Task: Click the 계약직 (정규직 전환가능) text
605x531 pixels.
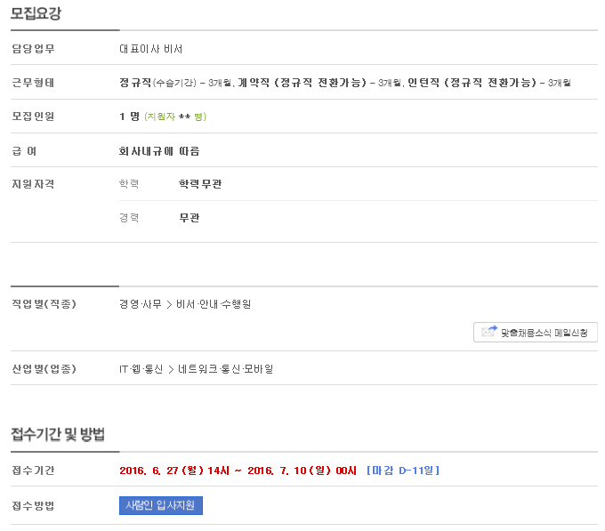Action: pos(302,83)
